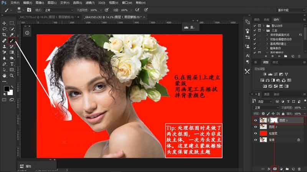
Task: Click the background white color swatch
Action: 11,92
